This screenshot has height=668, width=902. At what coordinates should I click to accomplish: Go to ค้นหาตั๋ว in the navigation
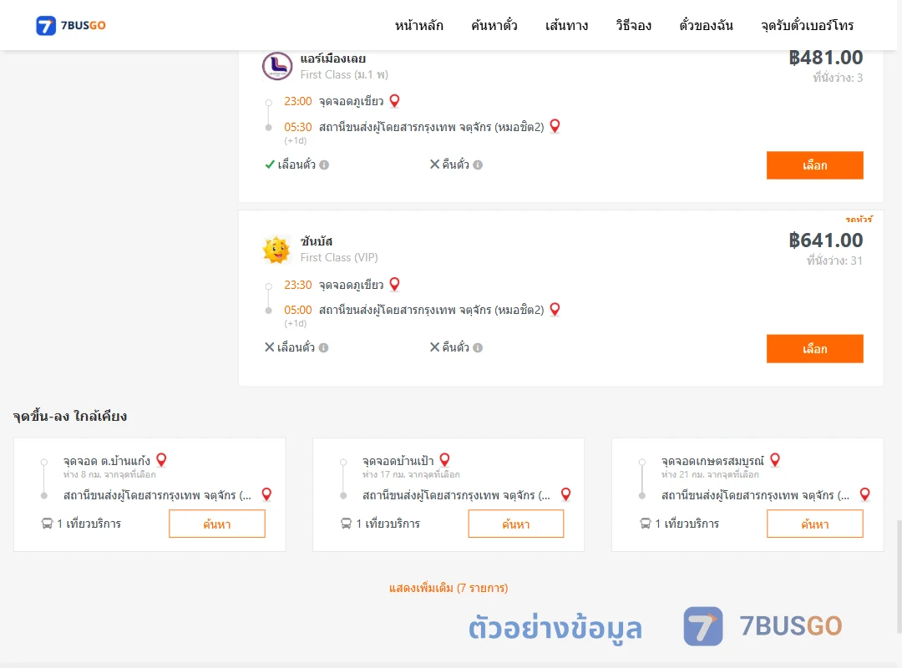point(494,25)
